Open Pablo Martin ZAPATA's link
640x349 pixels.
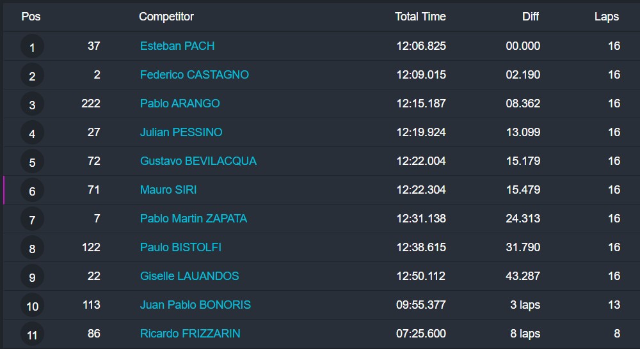click(x=193, y=219)
